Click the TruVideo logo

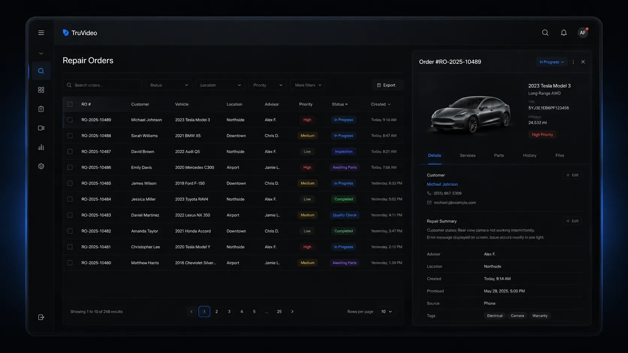[x=80, y=33]
